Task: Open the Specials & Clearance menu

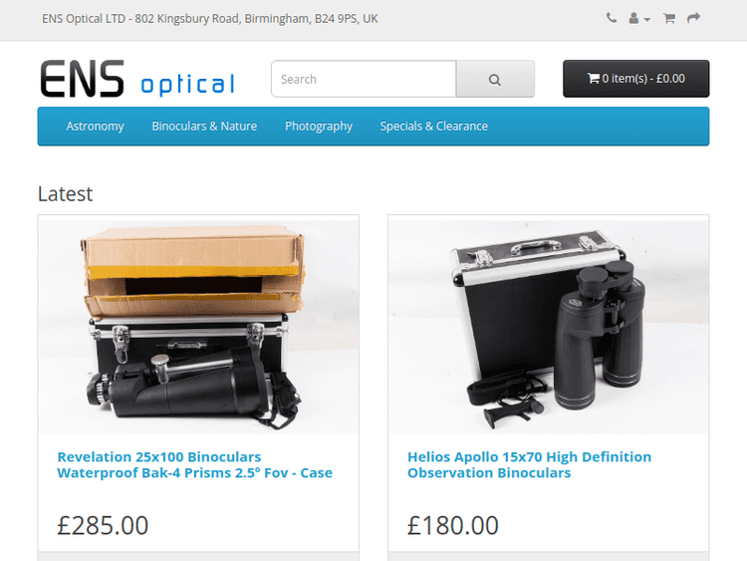Action: click(x=434, y=127)
